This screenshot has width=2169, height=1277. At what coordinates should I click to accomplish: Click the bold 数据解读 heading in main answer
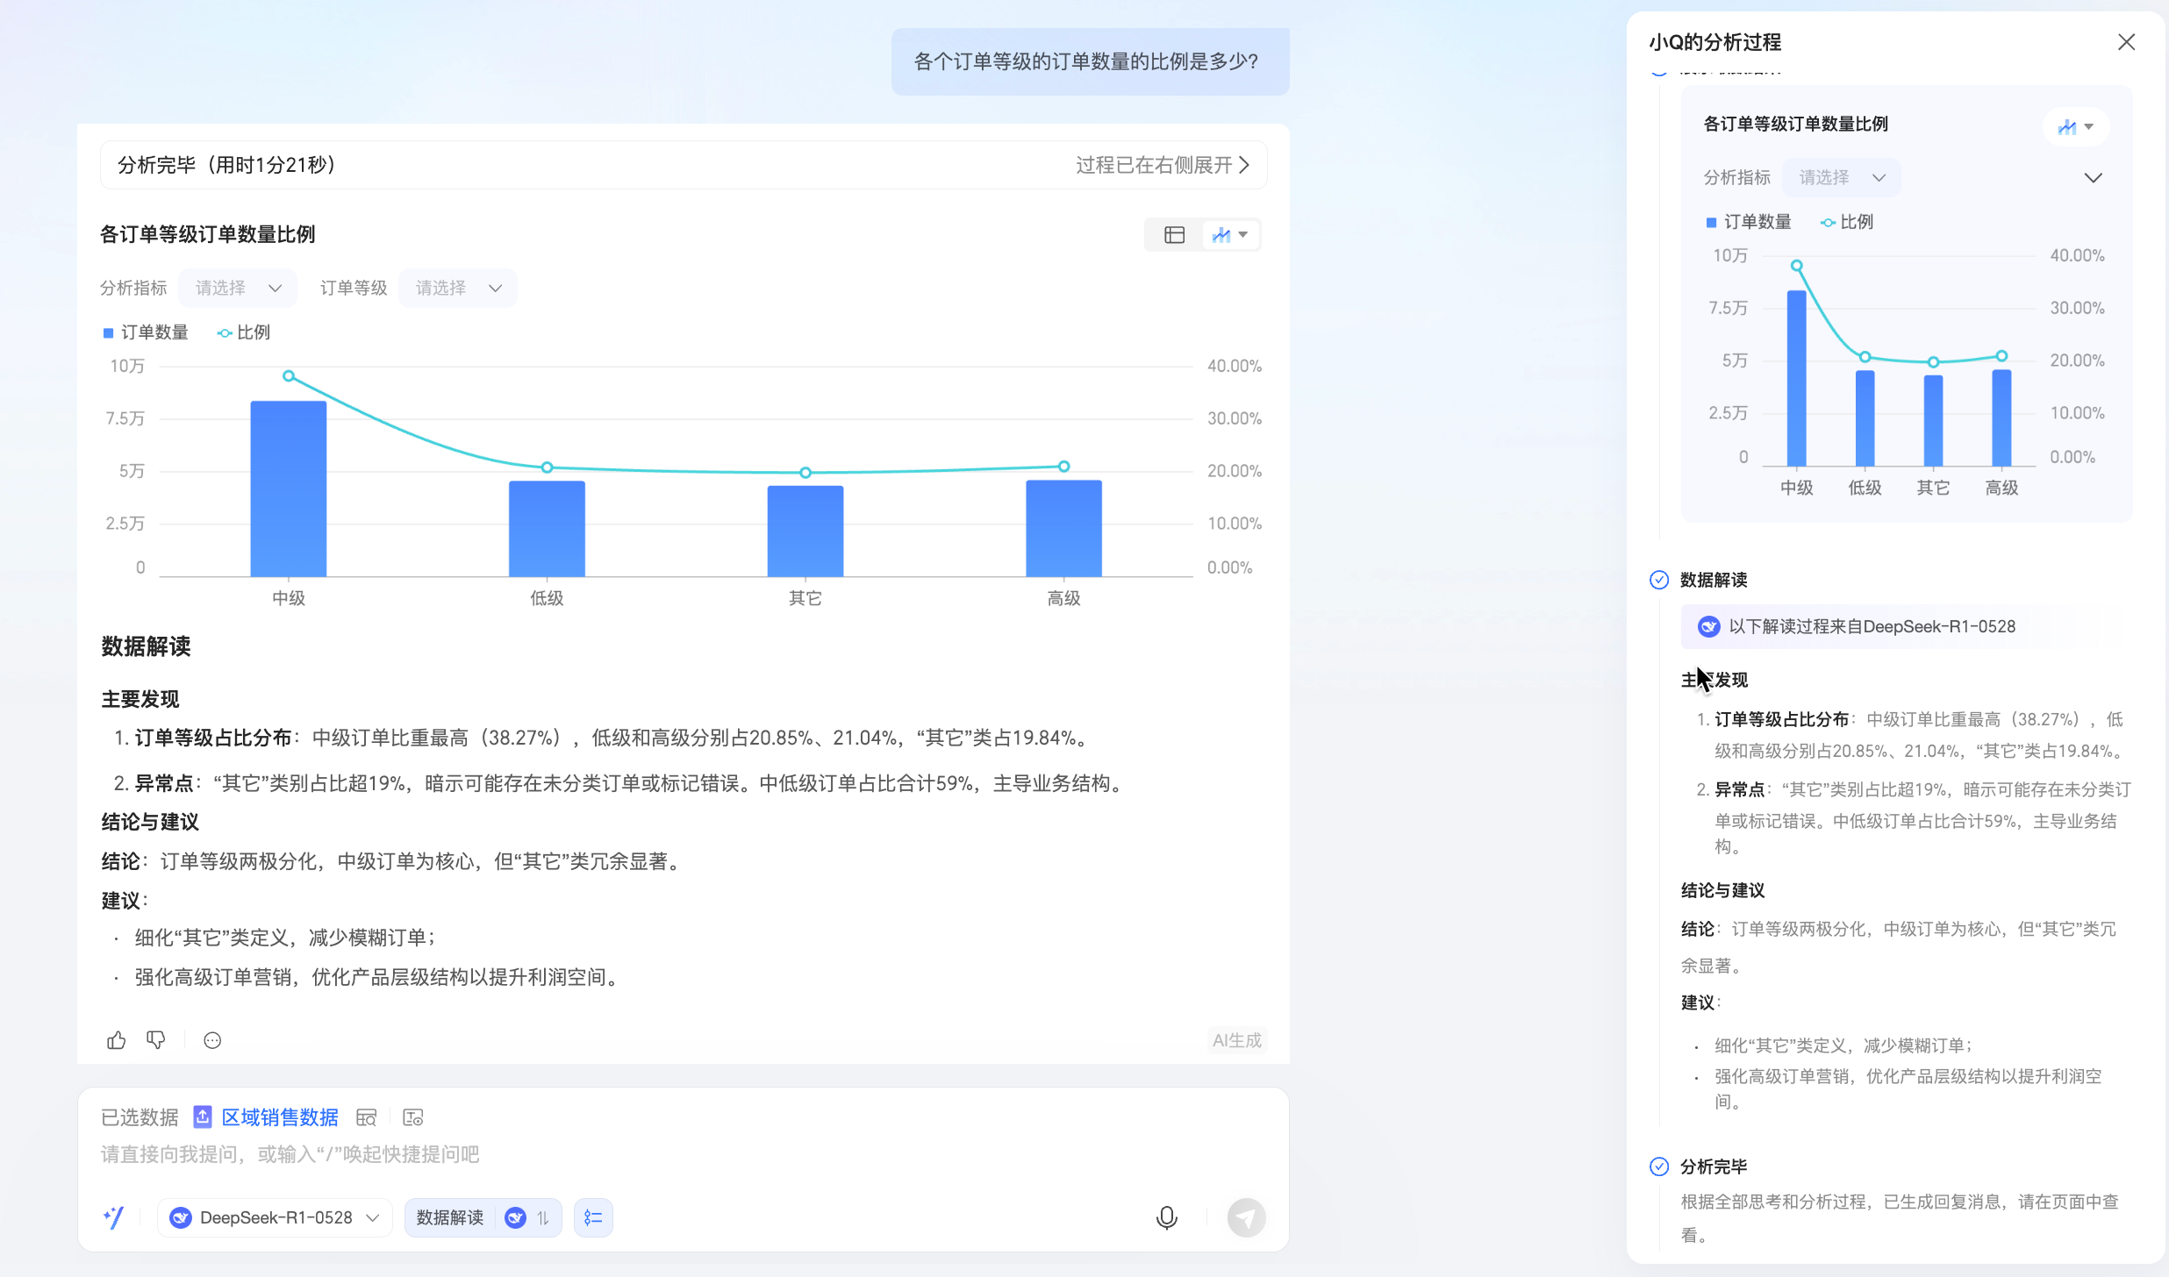(x=146, y=646)
